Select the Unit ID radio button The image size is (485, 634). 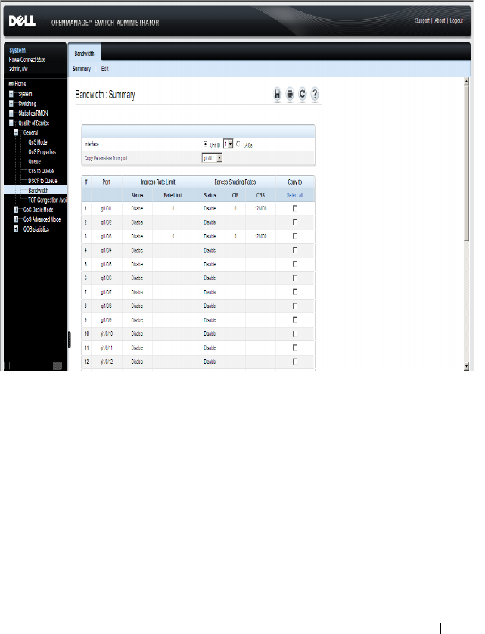tap(206, 144)
